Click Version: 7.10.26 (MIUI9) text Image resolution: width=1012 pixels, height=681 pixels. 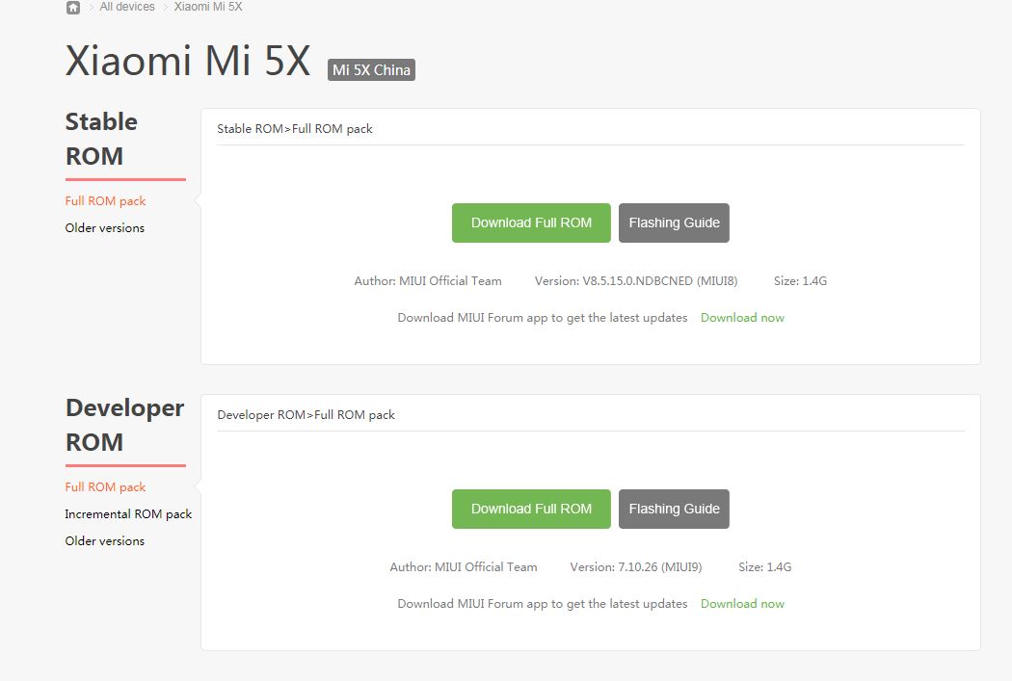pyautogui.click(x=636, y=566)
